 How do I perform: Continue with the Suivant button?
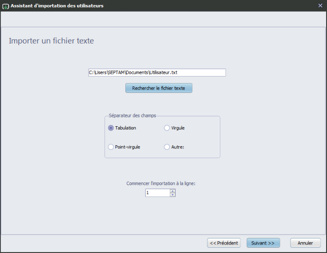click(263, 243)
